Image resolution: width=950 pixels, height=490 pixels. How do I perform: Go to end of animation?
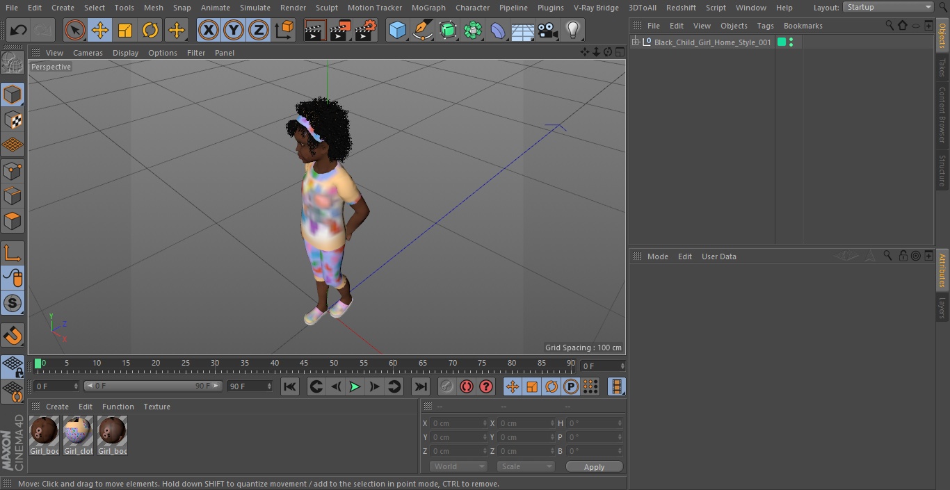click(421, 386)
